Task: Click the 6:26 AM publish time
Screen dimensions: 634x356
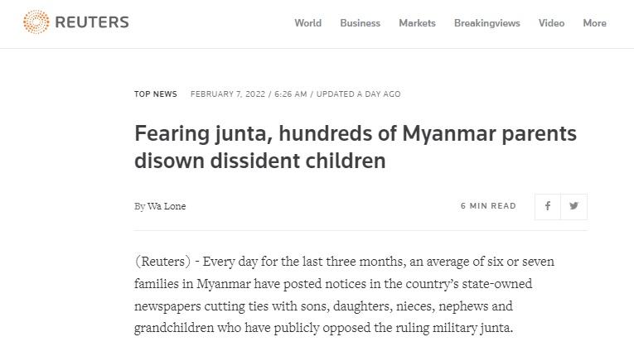Action: coord(290,94)
